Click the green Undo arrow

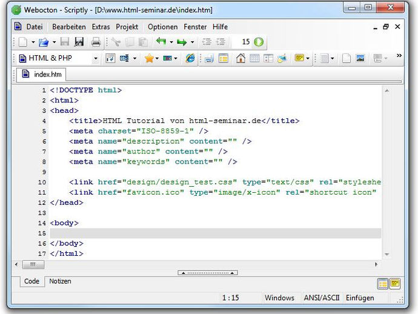pos(161,42)
